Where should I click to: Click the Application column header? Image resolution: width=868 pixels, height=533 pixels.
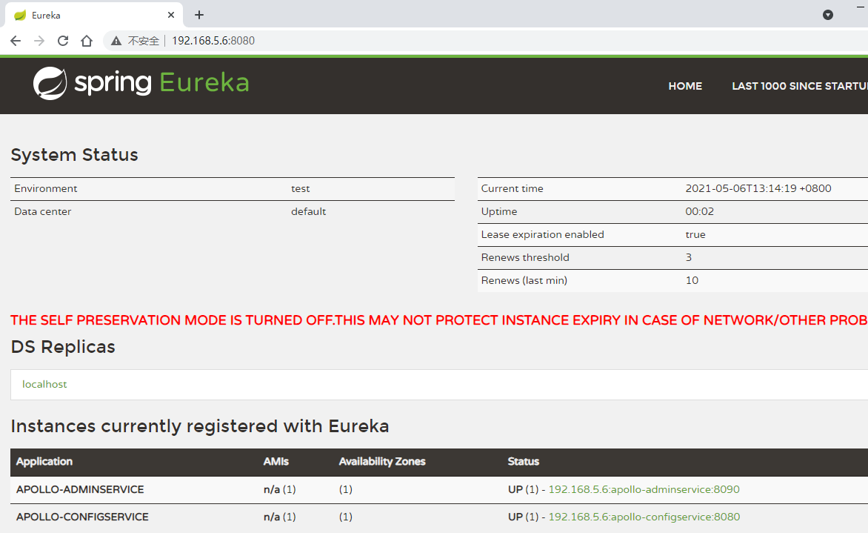(44, 461)
